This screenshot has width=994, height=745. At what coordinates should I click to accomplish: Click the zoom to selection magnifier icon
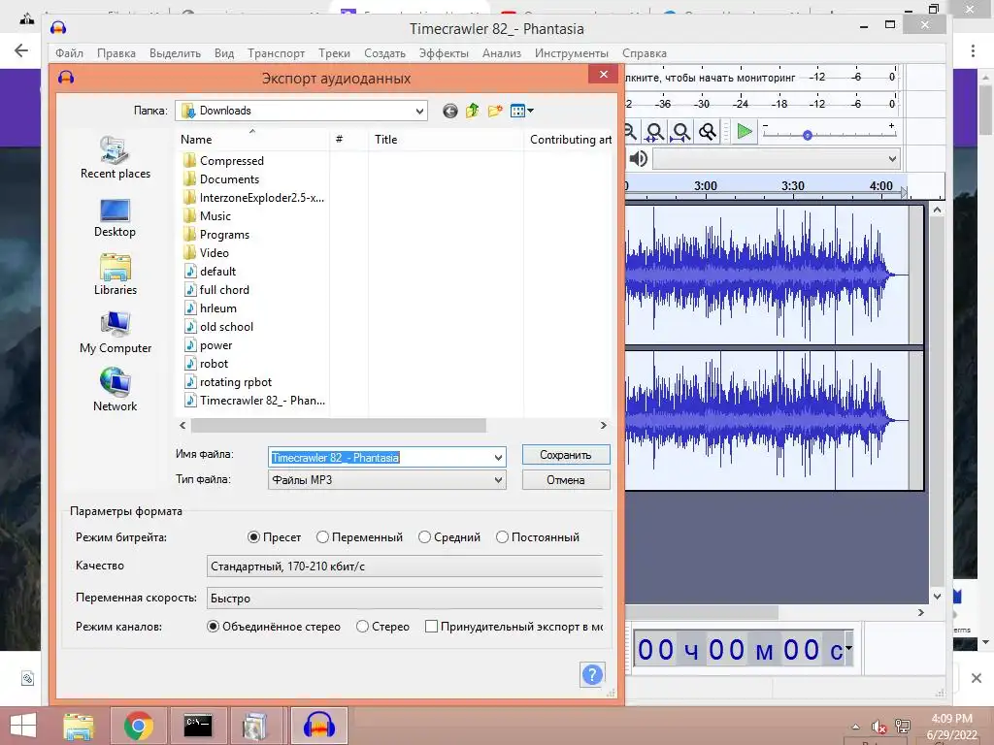tap(655, 132)
